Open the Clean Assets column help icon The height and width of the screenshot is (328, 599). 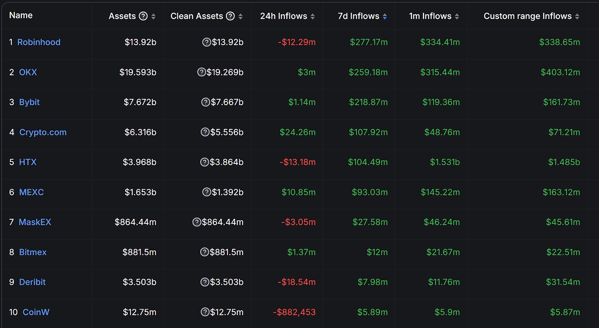click(230, 16)
